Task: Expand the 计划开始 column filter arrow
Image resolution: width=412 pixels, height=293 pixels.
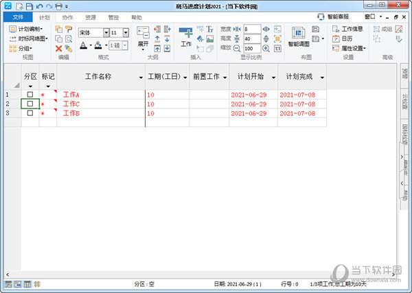Action: [273, 78]
